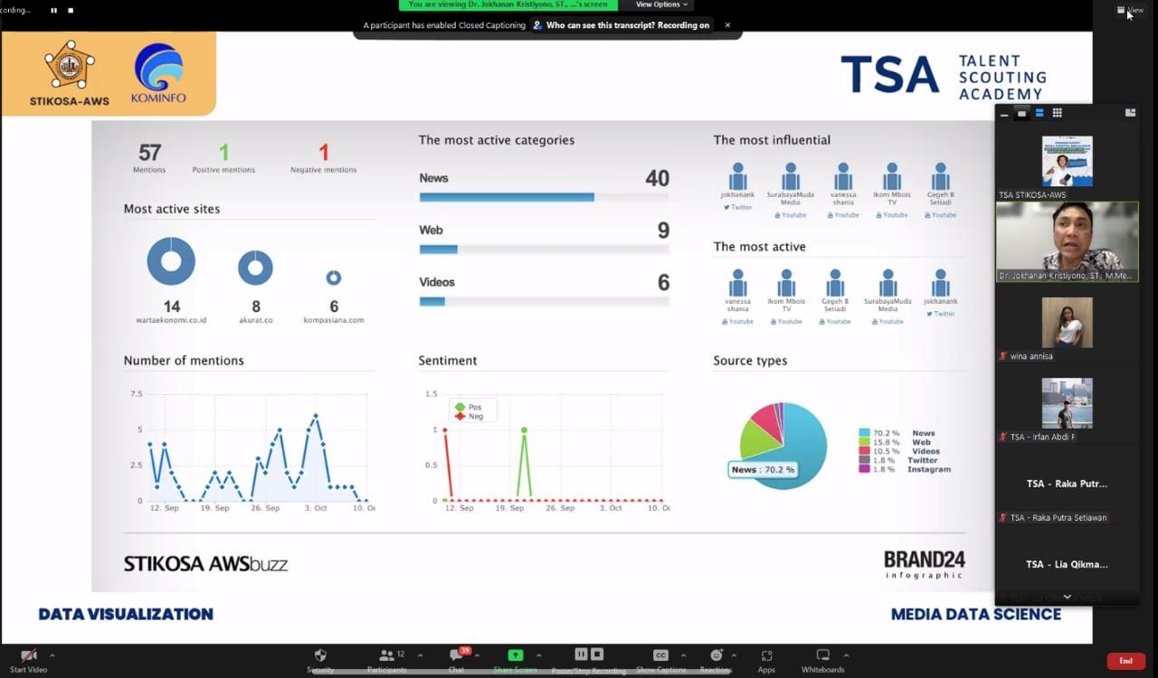1158x678 pixels.
Task: Open the Chat panel
Action: click(457, 655)
